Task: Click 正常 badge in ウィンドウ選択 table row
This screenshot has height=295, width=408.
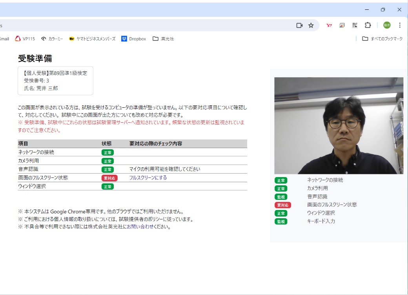Action: 107,186
